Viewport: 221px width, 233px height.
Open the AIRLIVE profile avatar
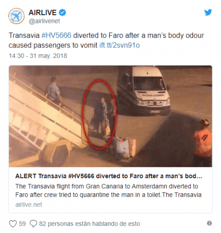(x=17, y=16)
